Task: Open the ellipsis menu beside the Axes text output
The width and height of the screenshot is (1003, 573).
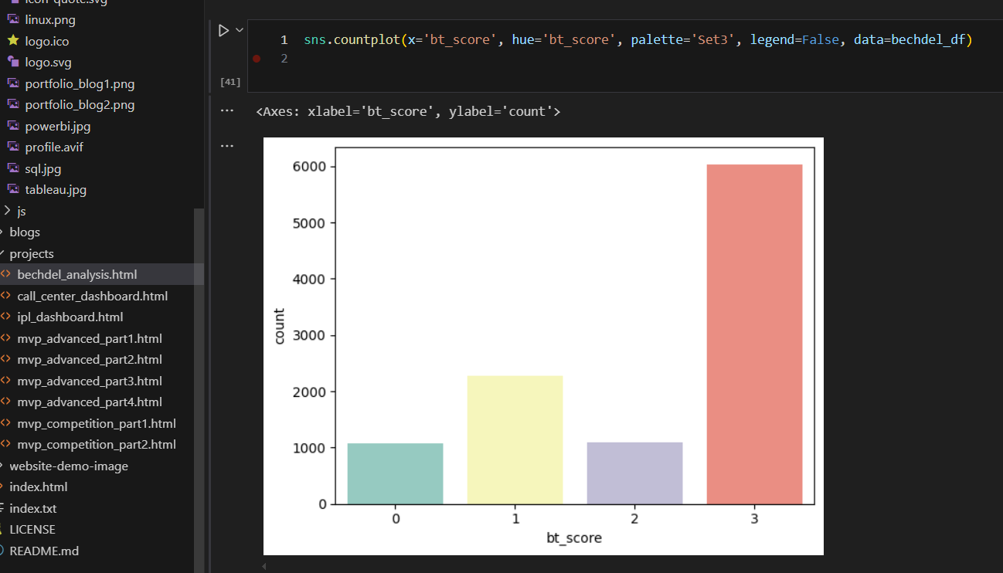Action: click(226, 111)
